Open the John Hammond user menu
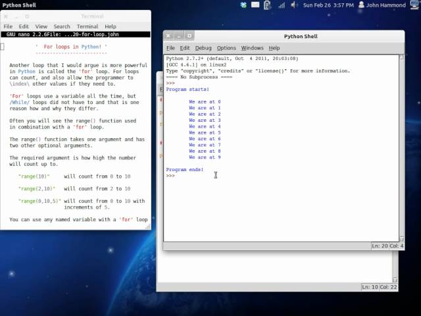 click(382, 5)
